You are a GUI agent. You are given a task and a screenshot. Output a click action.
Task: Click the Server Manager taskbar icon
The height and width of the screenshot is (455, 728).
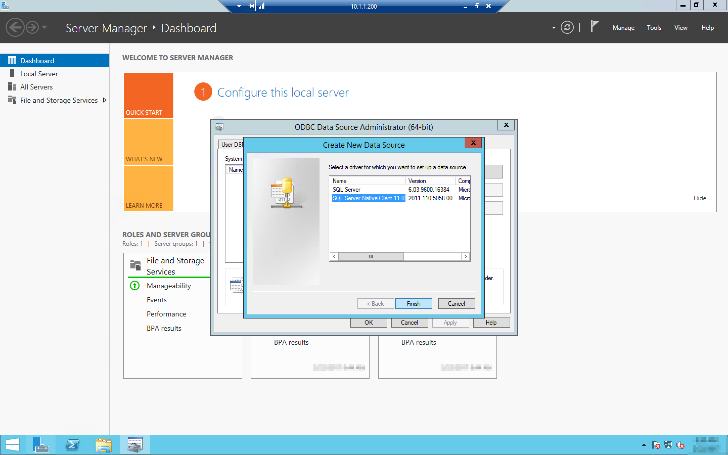(x=41, y=445)
